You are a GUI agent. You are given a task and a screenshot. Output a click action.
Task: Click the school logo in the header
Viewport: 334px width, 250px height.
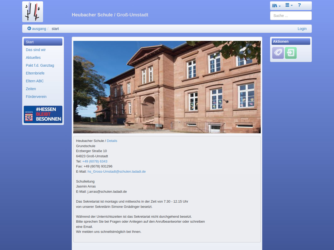(x=33, y=12)
